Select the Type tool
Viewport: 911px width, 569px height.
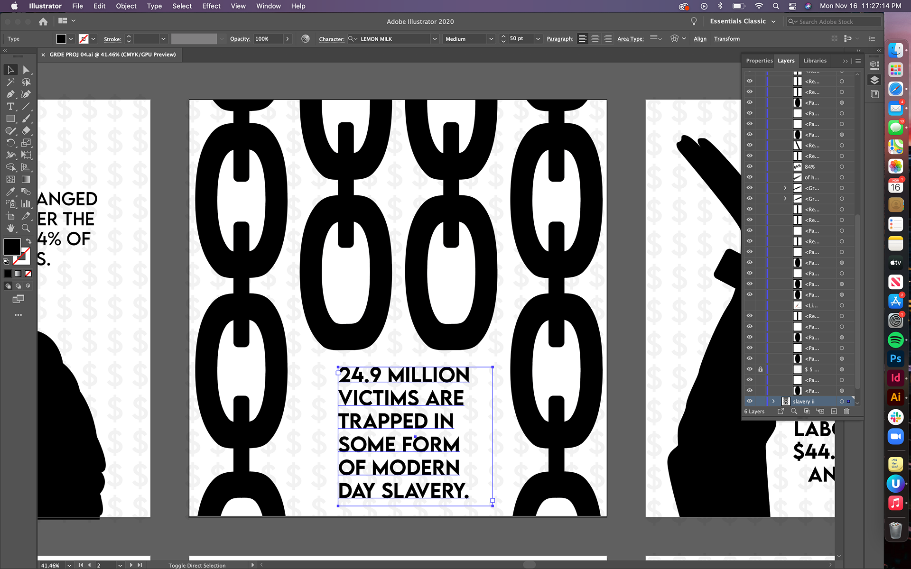click(10, 107)
